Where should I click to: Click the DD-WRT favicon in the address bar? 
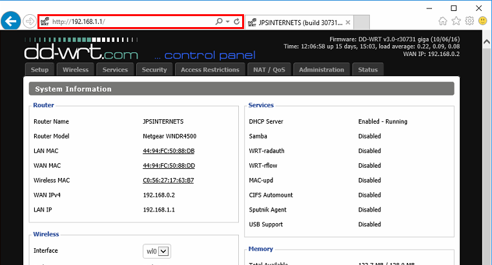[45, 21]
